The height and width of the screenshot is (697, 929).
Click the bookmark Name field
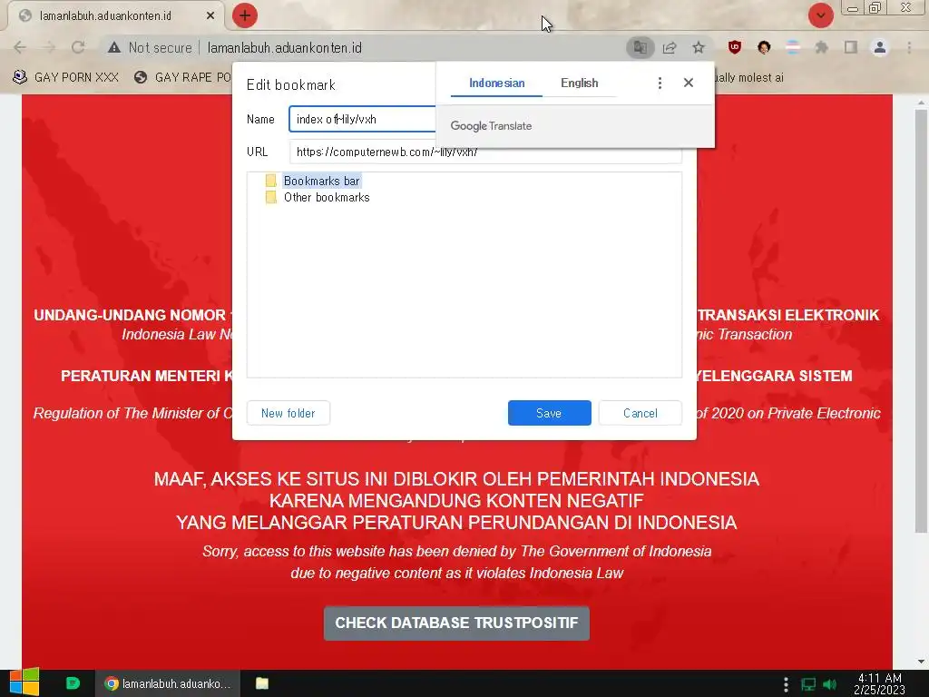pos(363,119)
